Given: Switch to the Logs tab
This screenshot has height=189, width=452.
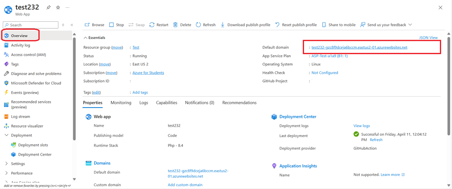Looking at the screenshot, I should tap(143, 103).
